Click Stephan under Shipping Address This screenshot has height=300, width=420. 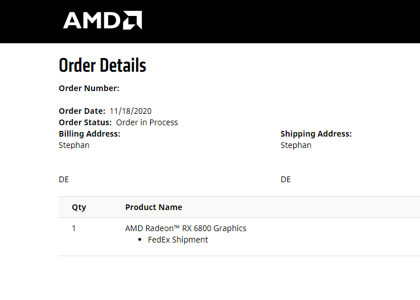coord(296,145)
